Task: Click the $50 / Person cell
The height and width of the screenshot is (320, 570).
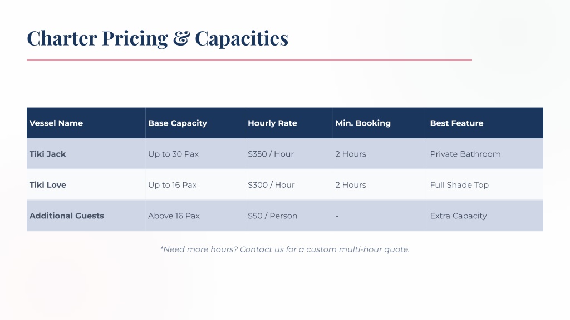Action: pos(289,216)
